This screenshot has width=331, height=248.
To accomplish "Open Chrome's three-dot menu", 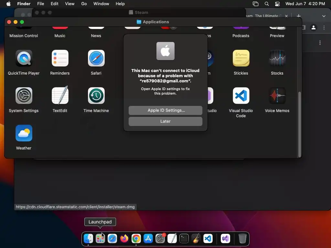I will pyautogui.click(x=324, y=27).
